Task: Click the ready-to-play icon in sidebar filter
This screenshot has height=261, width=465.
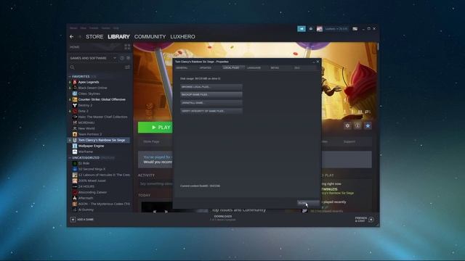Action: [x=128, y=58]
